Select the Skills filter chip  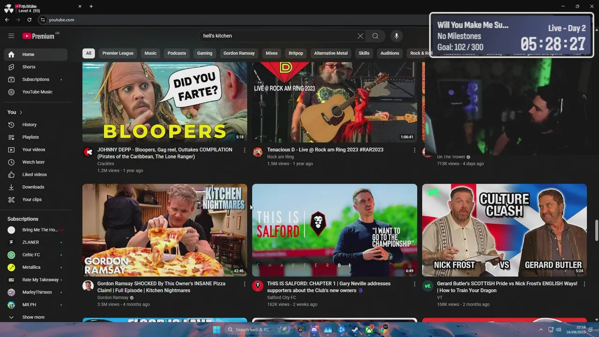(364, 53)
